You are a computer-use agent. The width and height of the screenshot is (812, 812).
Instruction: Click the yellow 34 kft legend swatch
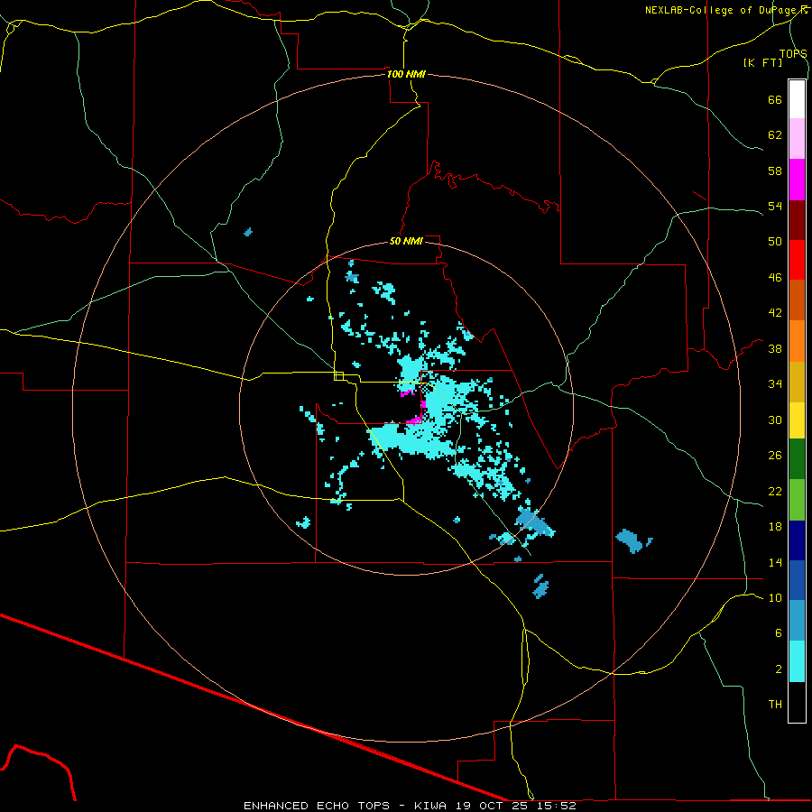tap(797, 420)
